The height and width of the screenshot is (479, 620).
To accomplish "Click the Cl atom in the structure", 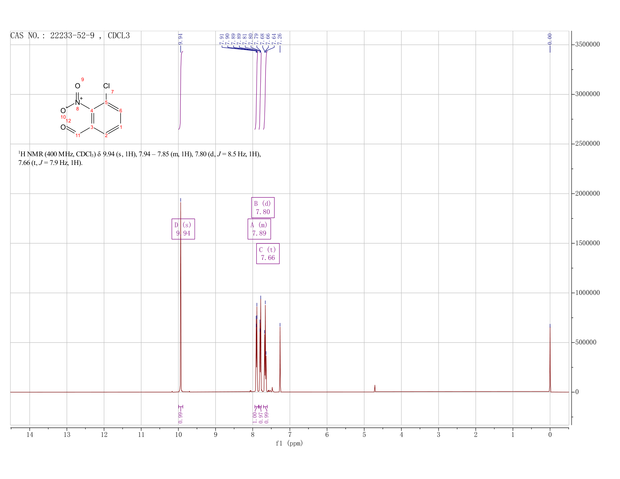I will click(106, 86).
